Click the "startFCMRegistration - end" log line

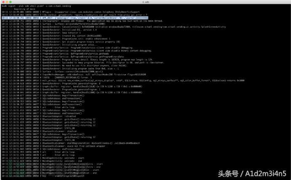[49, 173]
